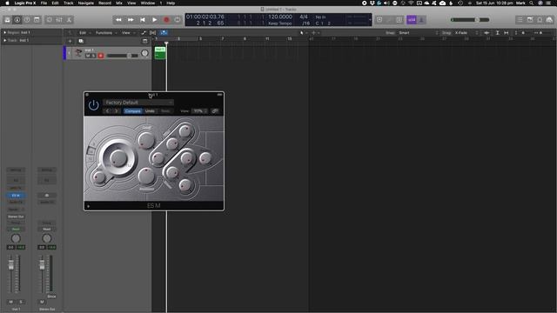This screenshot has width=557, height=313.
Task: Toggle the Inspector button in control bar
Action: [17, 20]
